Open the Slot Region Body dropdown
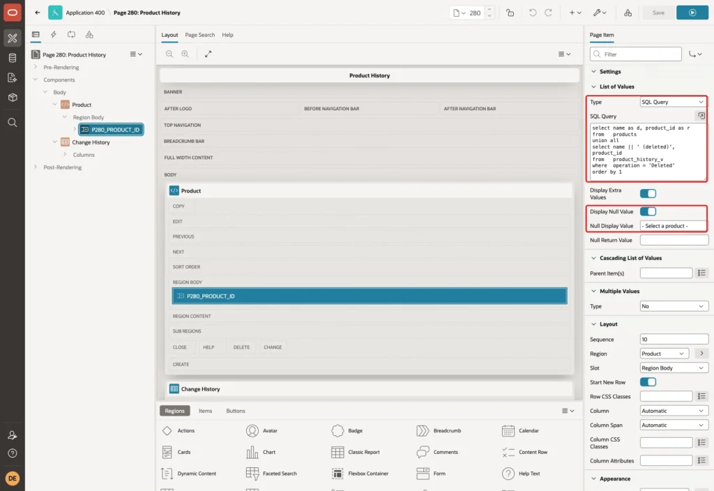The height and width of the screenshot is (491, 714). (674, 368)
